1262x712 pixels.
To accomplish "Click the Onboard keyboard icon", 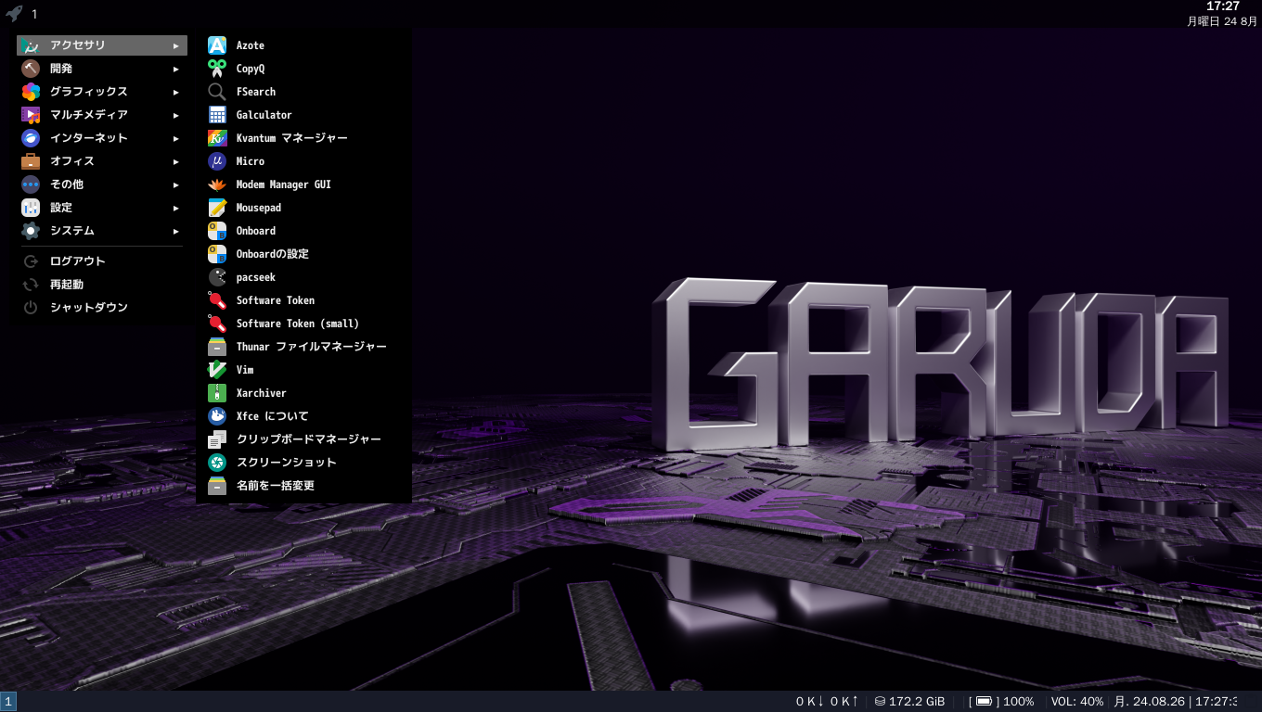I will click(x=217, y=231).
